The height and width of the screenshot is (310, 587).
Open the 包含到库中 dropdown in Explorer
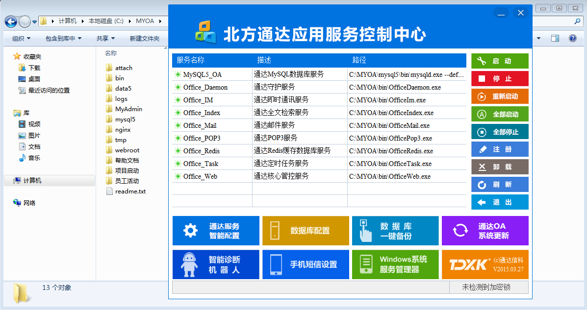click(x=64, y=38)
